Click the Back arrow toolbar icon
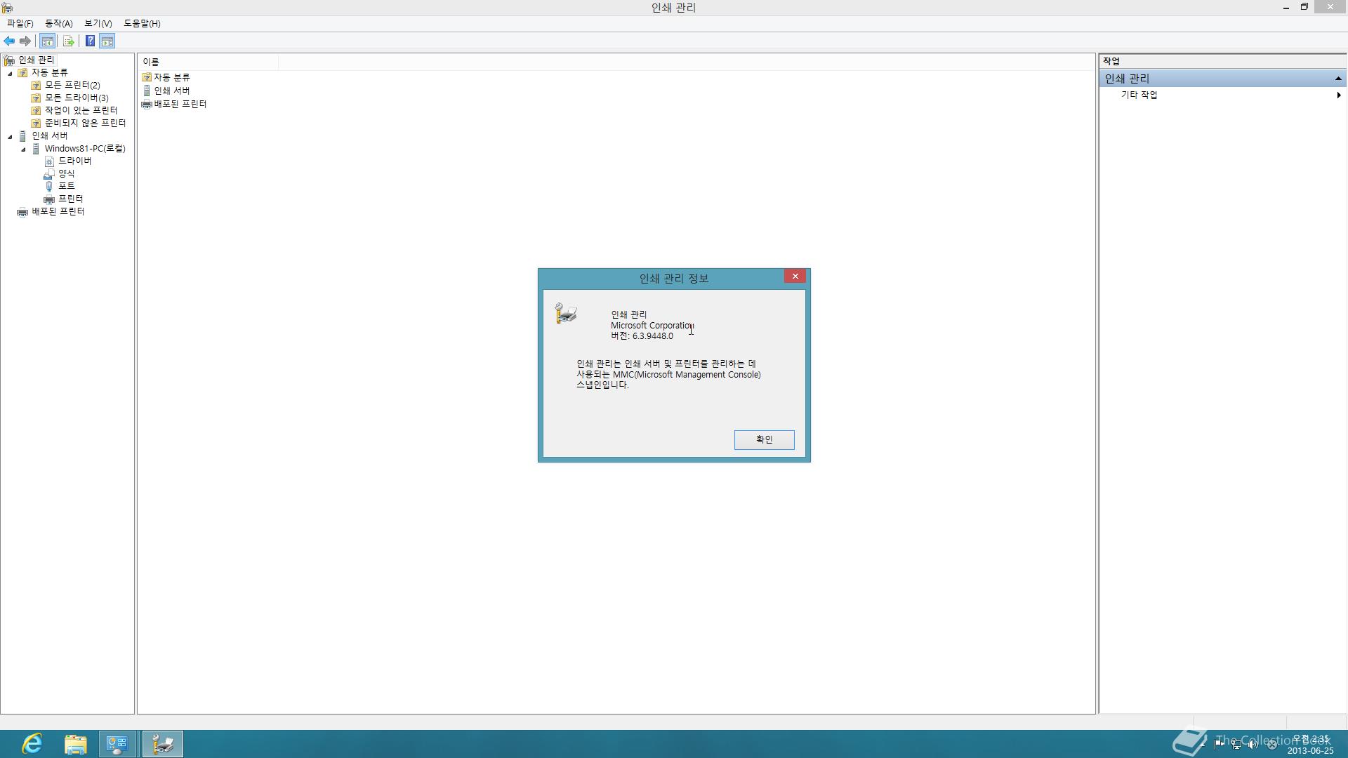The image size is (1348, 758). point(9,41)
